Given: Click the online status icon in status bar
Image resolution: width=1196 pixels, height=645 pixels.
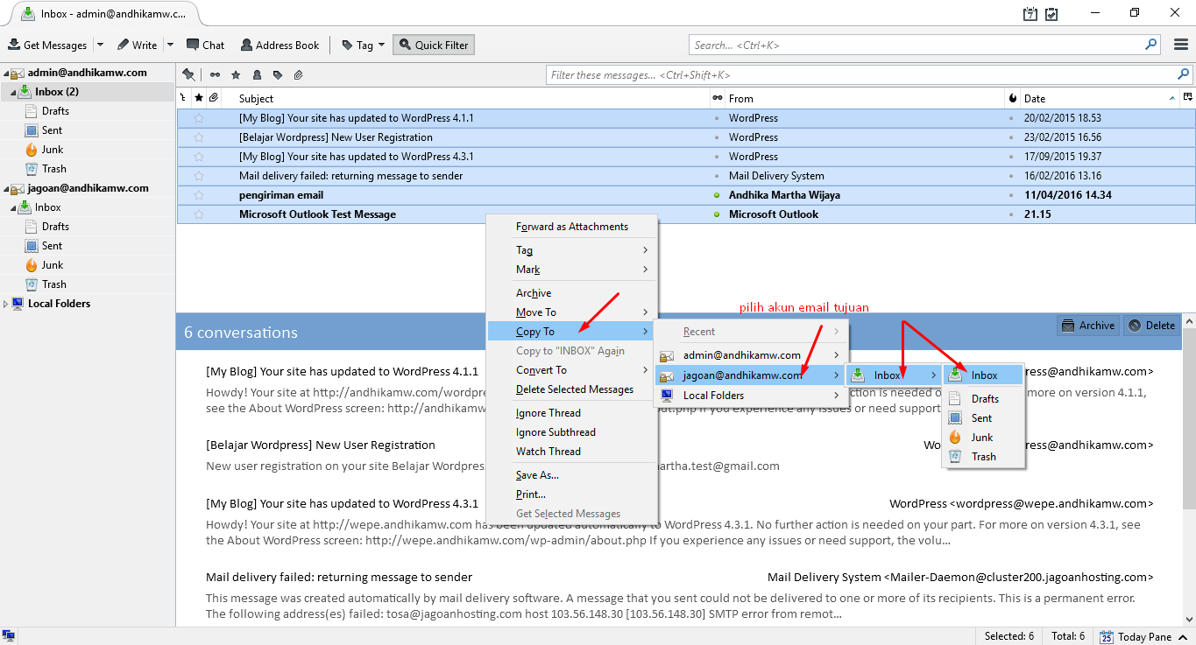Looking at the screenshot, I should pyautogui.click(x=9, y=636).
